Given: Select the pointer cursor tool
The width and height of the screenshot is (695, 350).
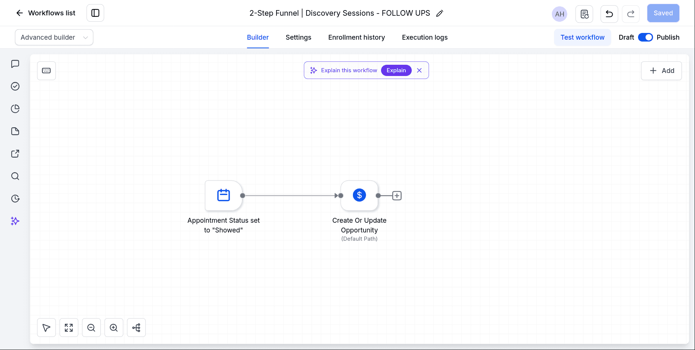Looking at the screenshot, I should click(46, 328).
